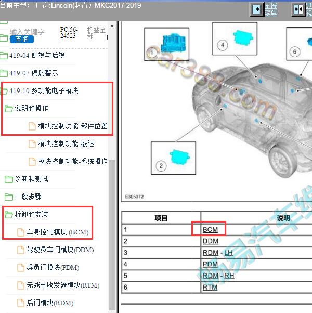Viewport: 312px width, 313px height.
Task: Click the DDM link in table
Action: (x=211, y=241)
